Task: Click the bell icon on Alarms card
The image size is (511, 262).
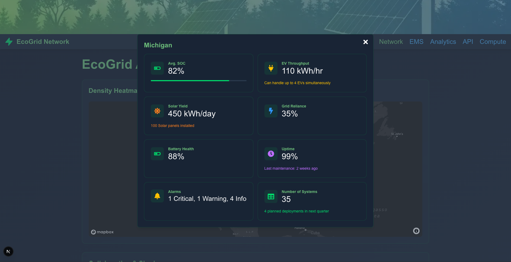Action: [157, 196]
